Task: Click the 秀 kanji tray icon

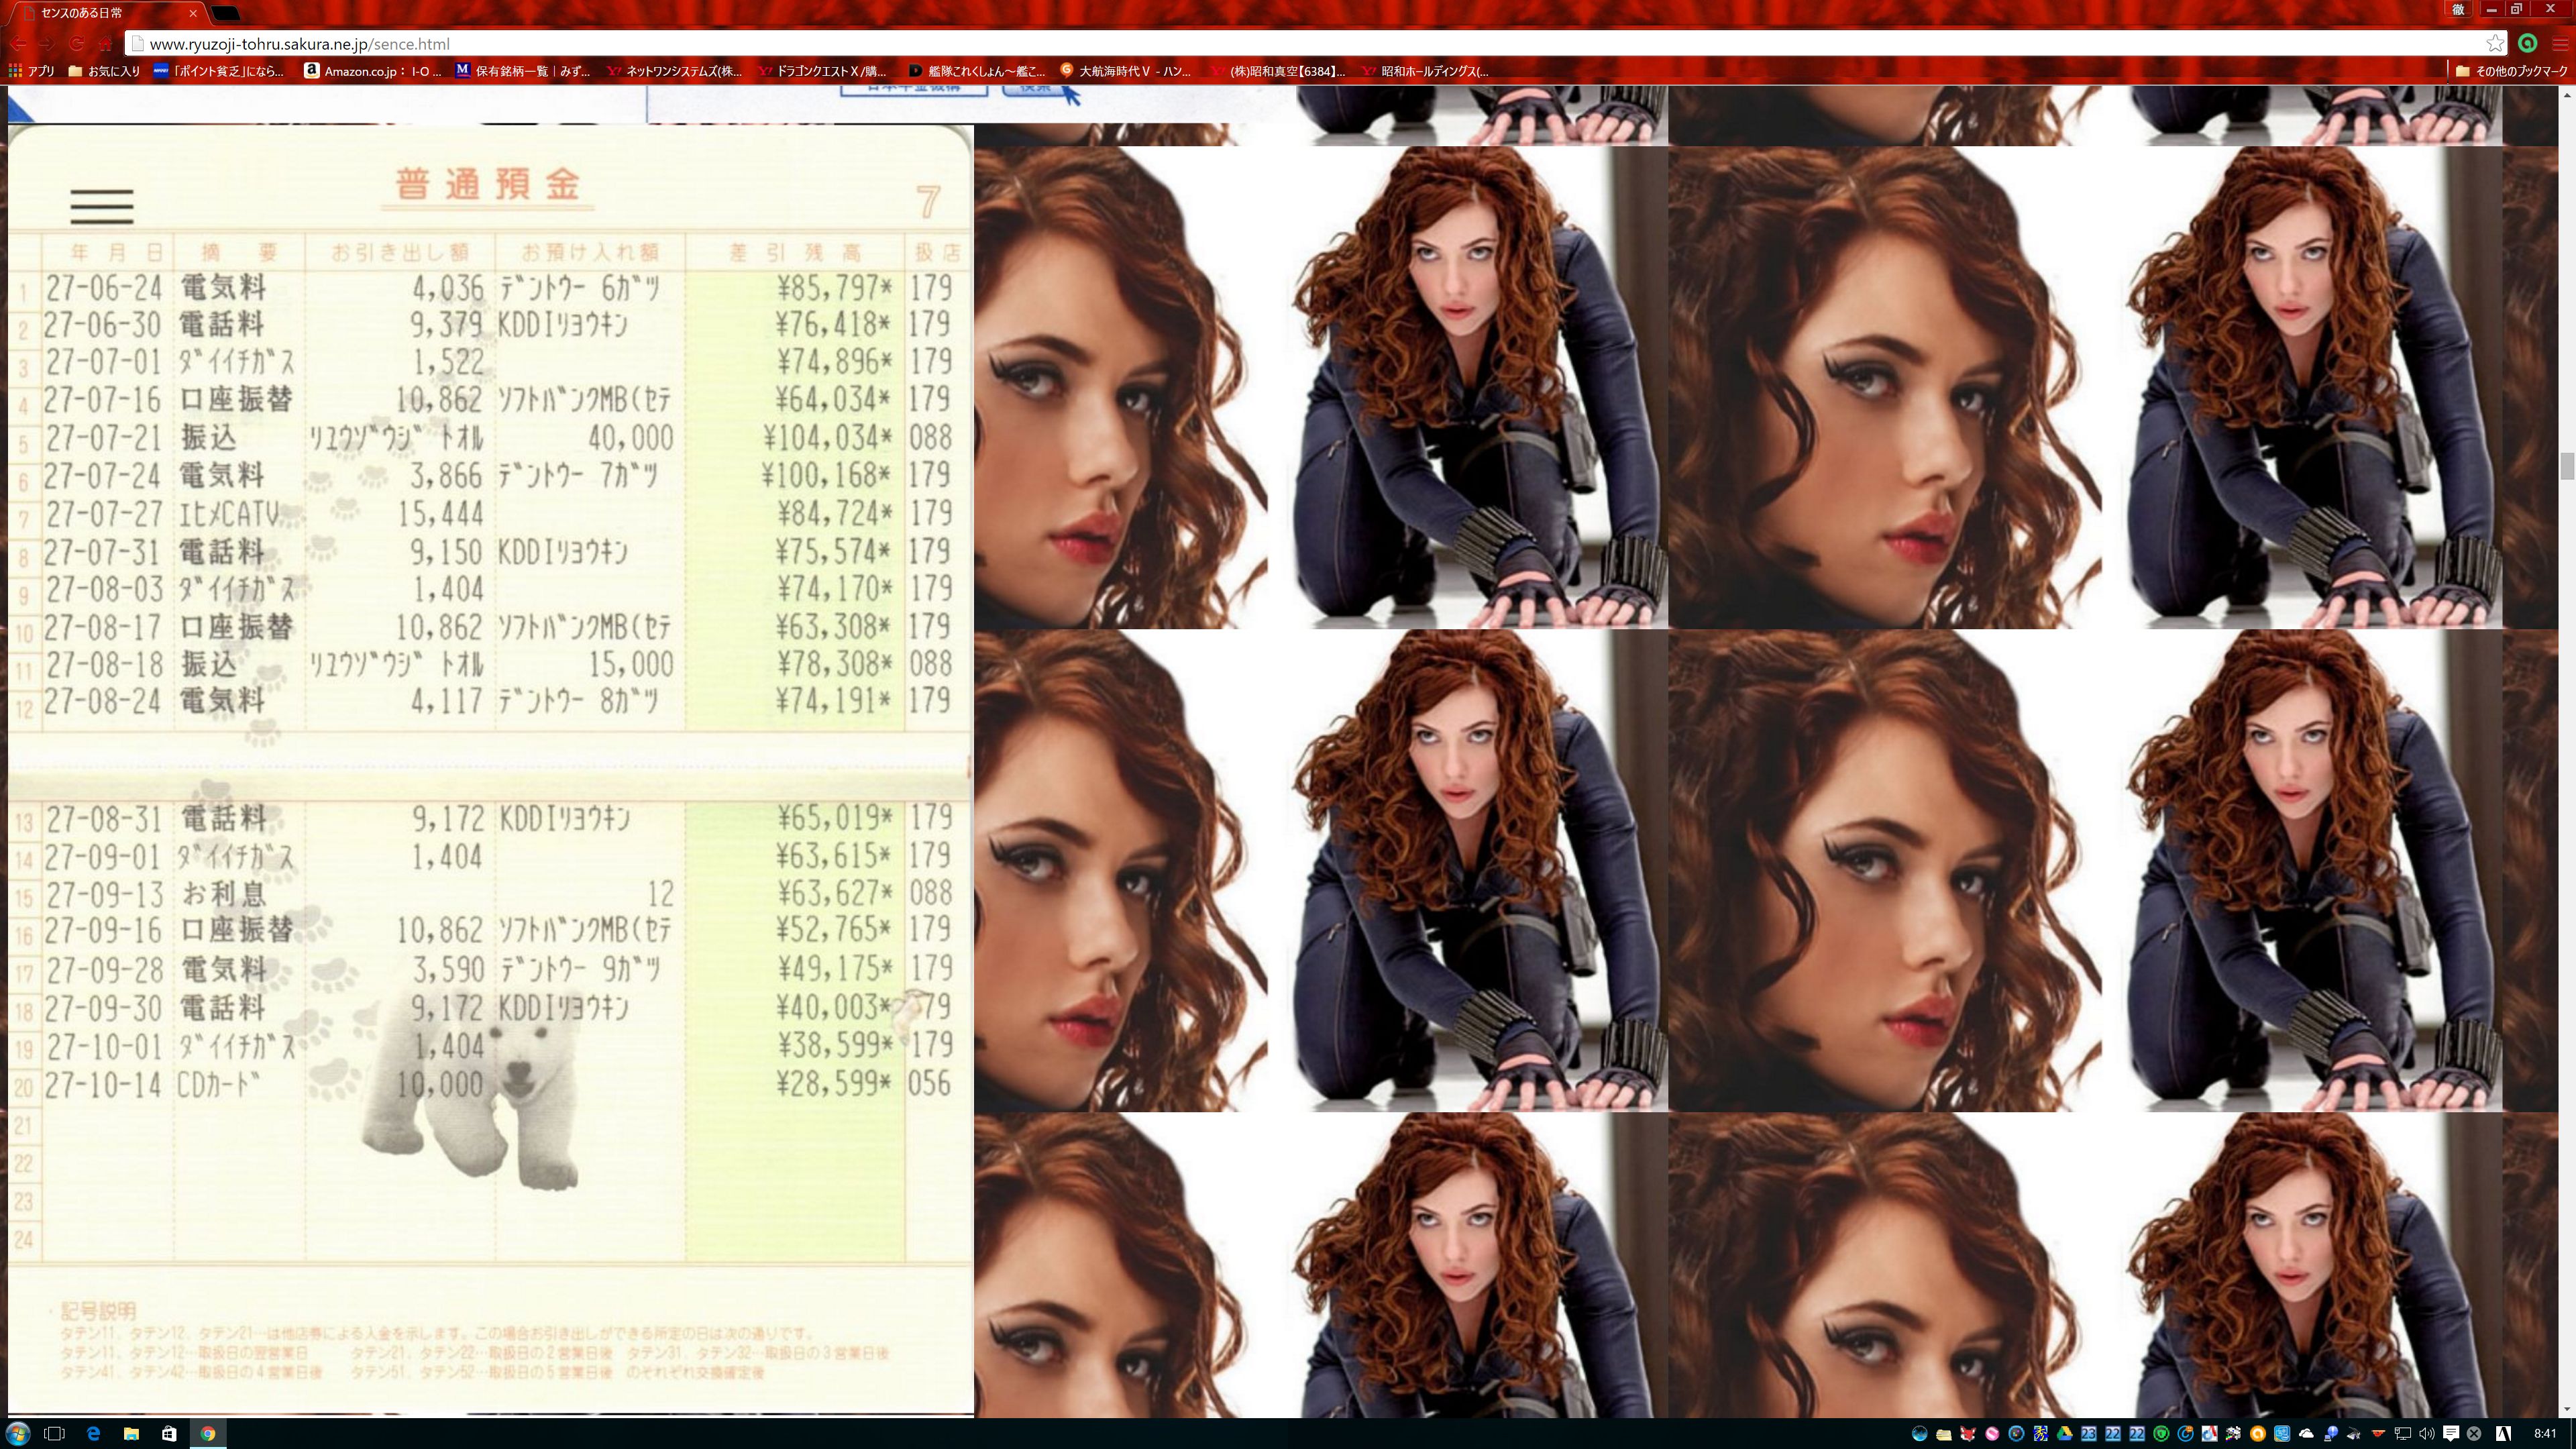Action: [2041, 1434]
